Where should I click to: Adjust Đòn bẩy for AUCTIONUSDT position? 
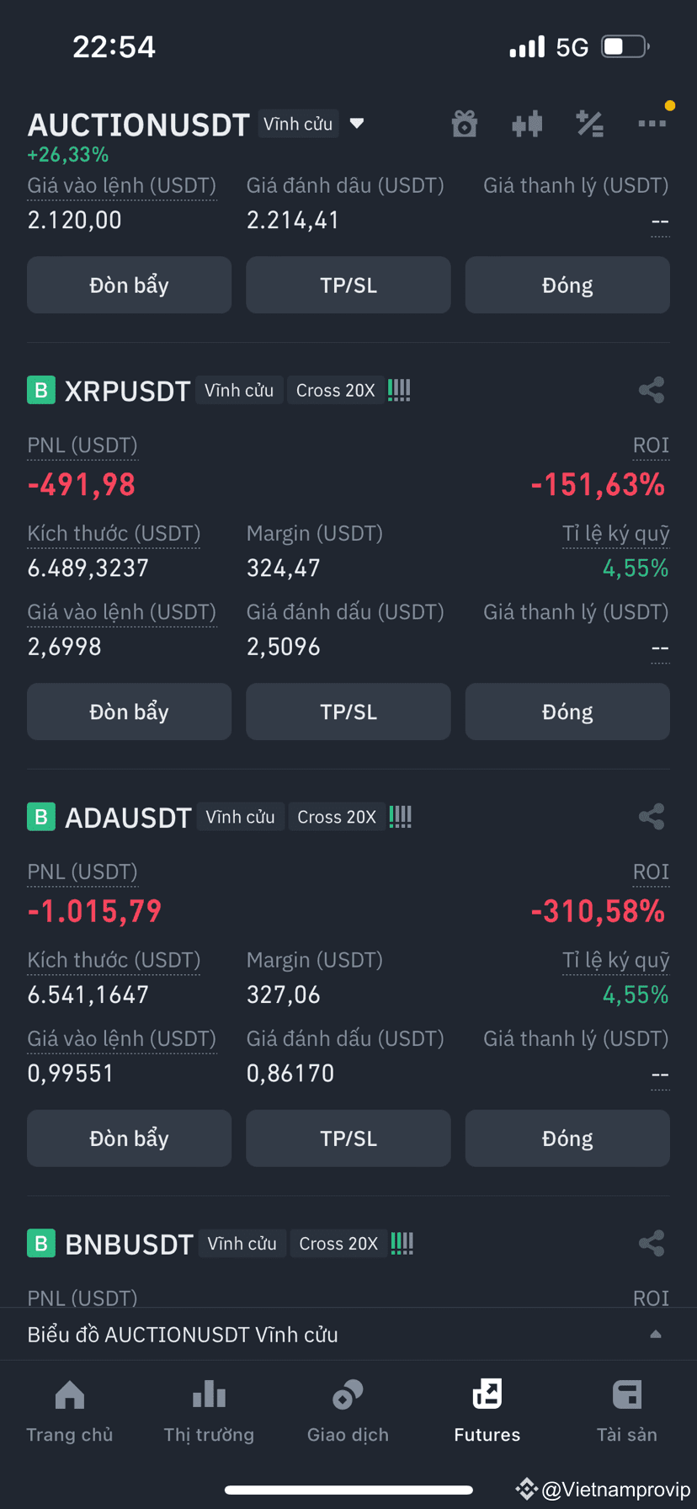pyautogui.click(x=129, y=285)
